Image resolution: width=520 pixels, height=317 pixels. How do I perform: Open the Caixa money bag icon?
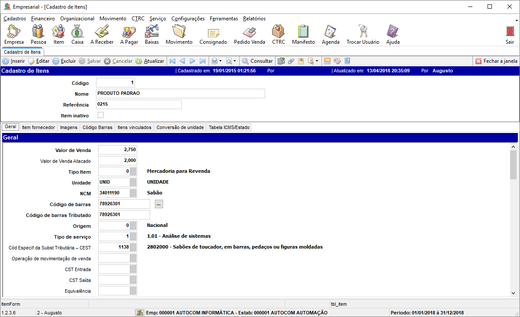(77, 34)
